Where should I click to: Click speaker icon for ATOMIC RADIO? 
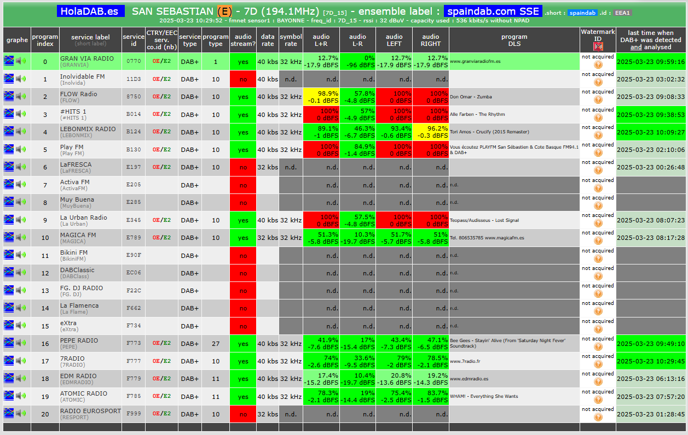tap(21, 396)
